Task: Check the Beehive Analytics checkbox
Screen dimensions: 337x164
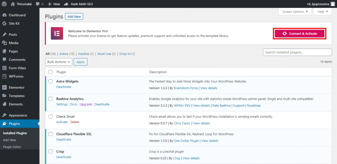Action: coord(50,99)
